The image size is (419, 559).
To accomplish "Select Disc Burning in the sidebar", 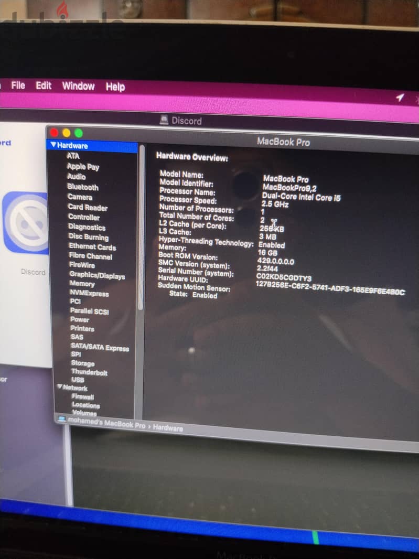I will coord(89,237).
